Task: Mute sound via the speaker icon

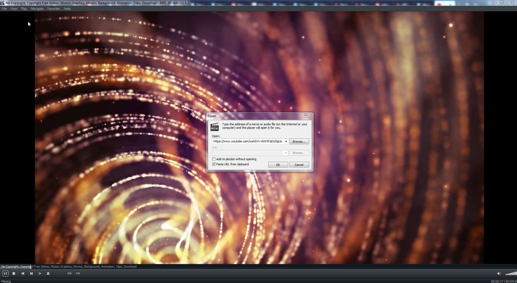Action: 499,273
